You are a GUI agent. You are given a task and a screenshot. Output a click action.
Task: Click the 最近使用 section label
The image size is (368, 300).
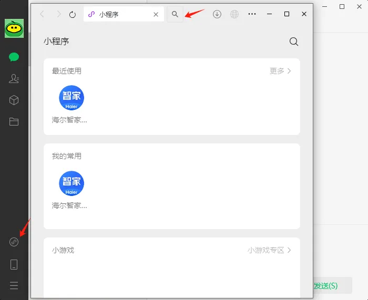point(67,71)
